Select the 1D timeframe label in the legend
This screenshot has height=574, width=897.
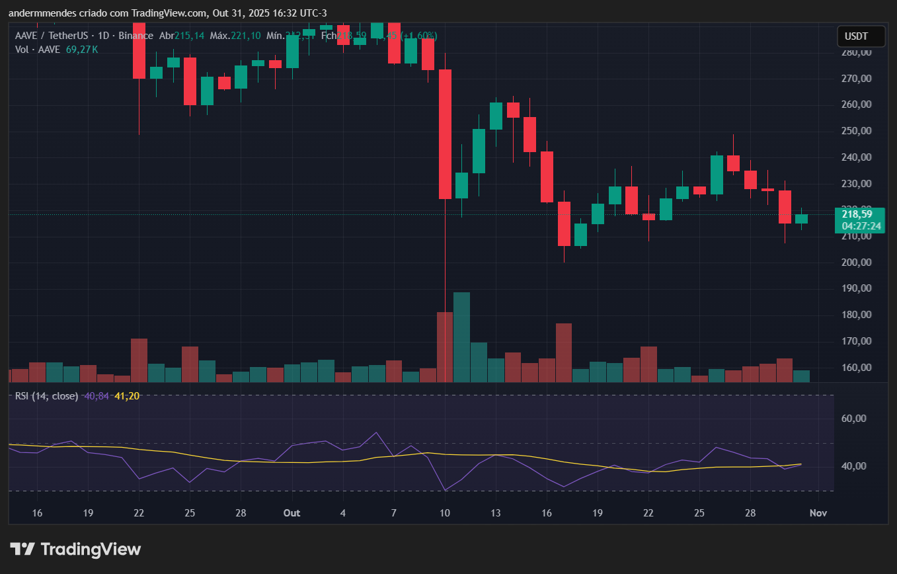coord(102,36)
